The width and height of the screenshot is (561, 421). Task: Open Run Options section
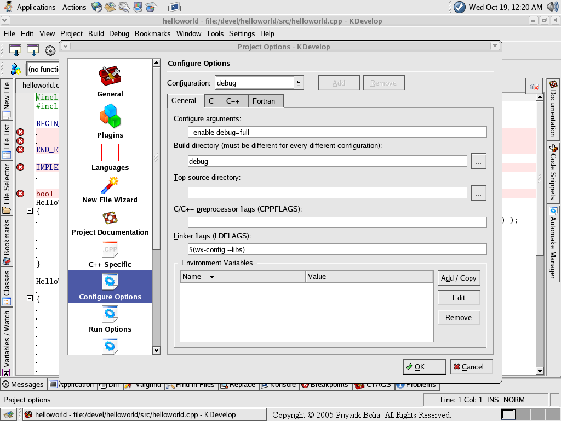pos(110,320)
